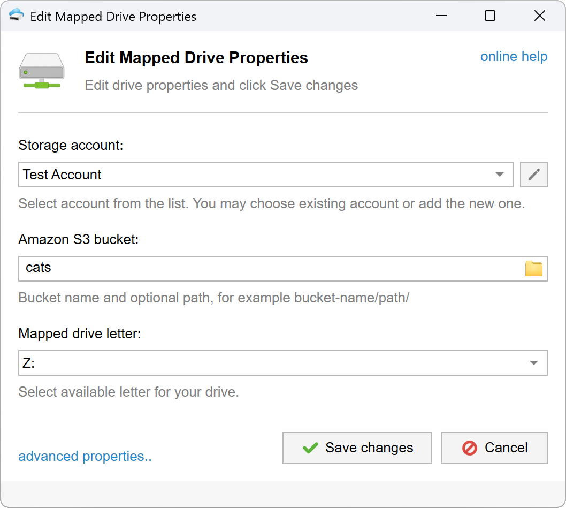Click Save changes button

tap(357, 448)
